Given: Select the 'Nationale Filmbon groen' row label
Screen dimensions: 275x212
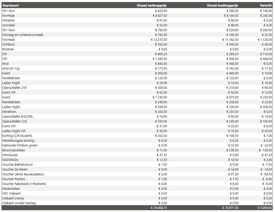Looking at the screenshot, I should 20,145.
